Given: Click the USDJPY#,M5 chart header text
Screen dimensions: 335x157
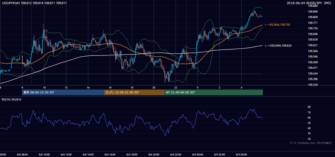Looking at the screenshot, I should 34,3.
